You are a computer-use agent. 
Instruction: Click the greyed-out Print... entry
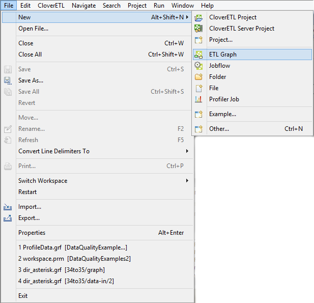click(97, 166)
